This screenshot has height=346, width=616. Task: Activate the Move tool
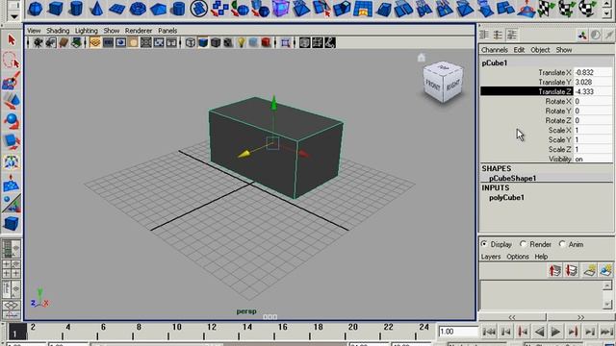coord(11,101)
